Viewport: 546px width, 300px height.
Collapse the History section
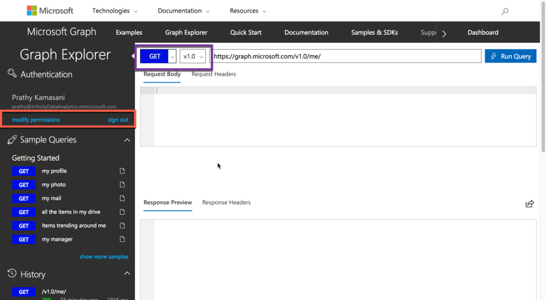pyautogui.click(x=127, y=273)
